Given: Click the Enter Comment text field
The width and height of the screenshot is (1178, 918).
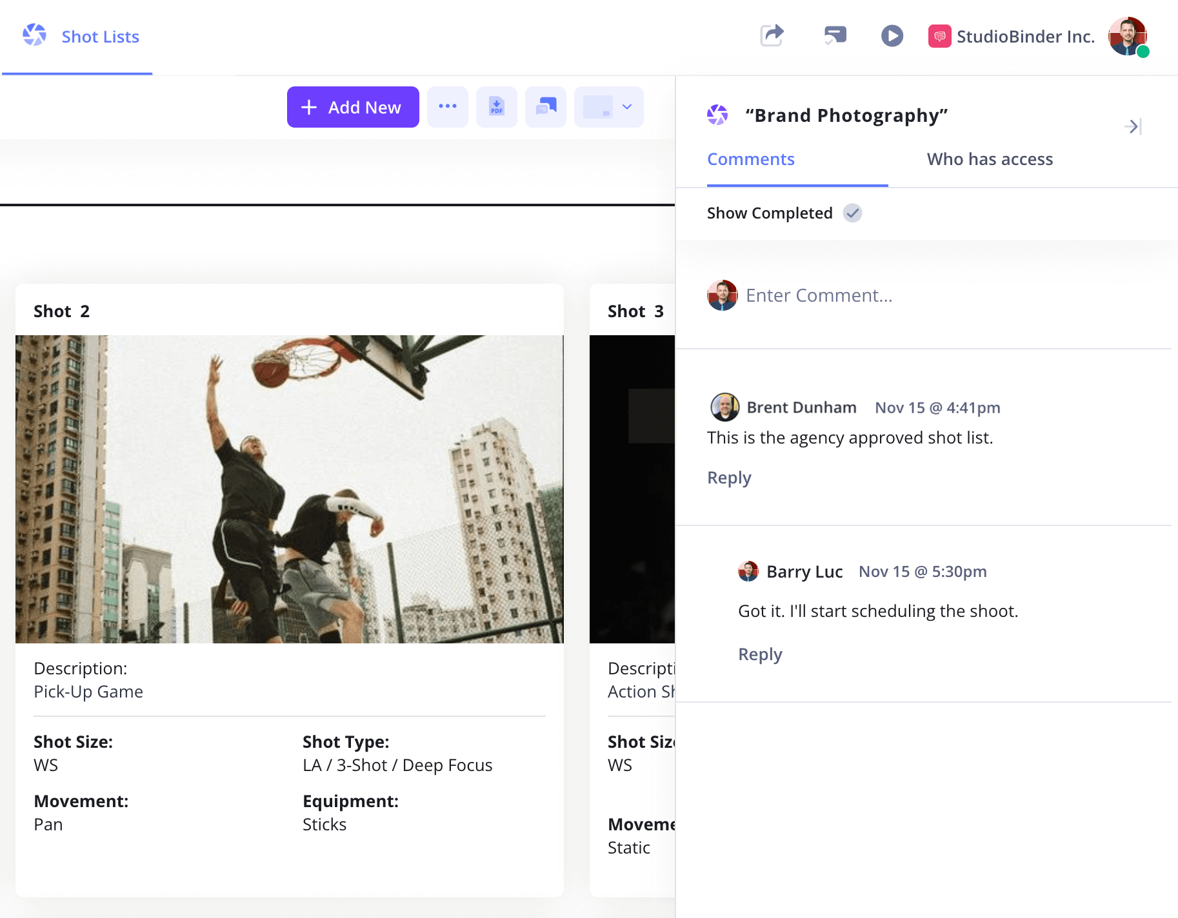Looking at the screenshot, I should (819, 295).
